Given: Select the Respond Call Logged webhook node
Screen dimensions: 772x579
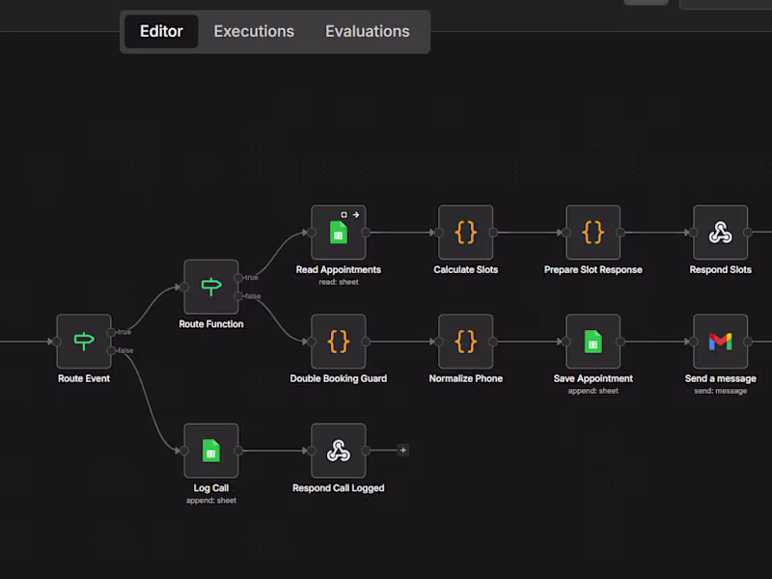Looking at the screenshot, I should (339, 451).
